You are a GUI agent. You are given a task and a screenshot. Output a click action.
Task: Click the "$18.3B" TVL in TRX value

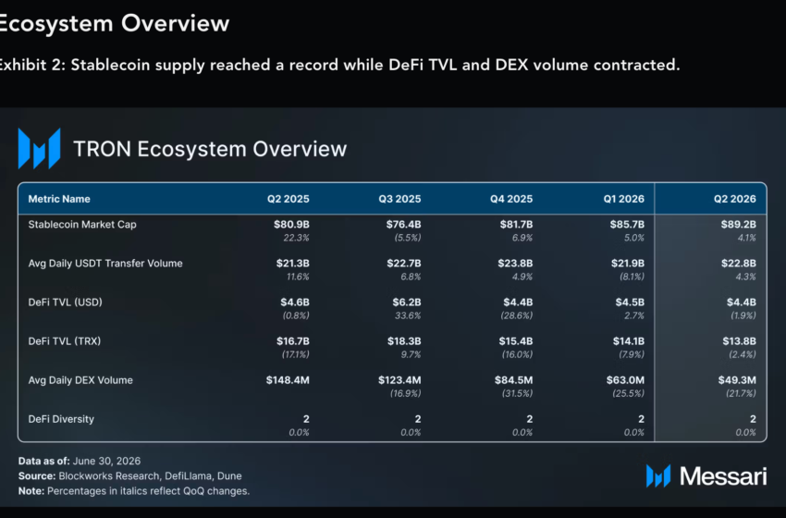coord(404,341)
